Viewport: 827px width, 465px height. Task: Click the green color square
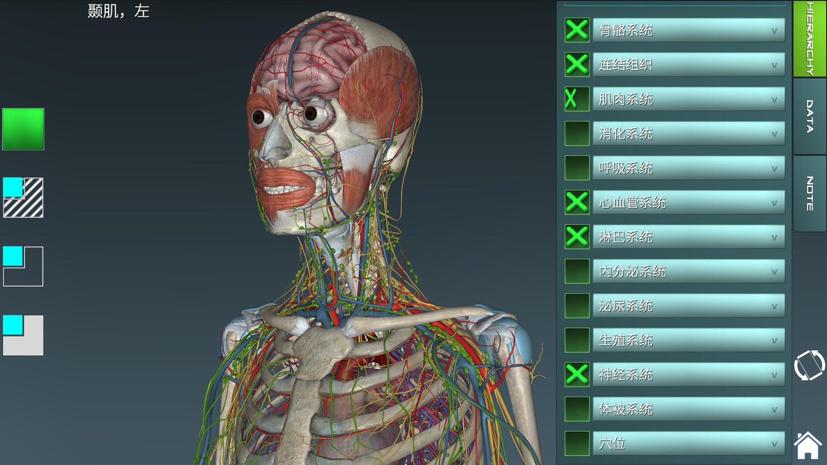tap(23, 129)
